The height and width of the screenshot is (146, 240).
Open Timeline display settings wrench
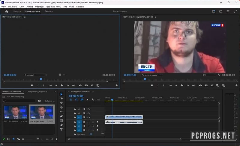click(x=93, y=100)
